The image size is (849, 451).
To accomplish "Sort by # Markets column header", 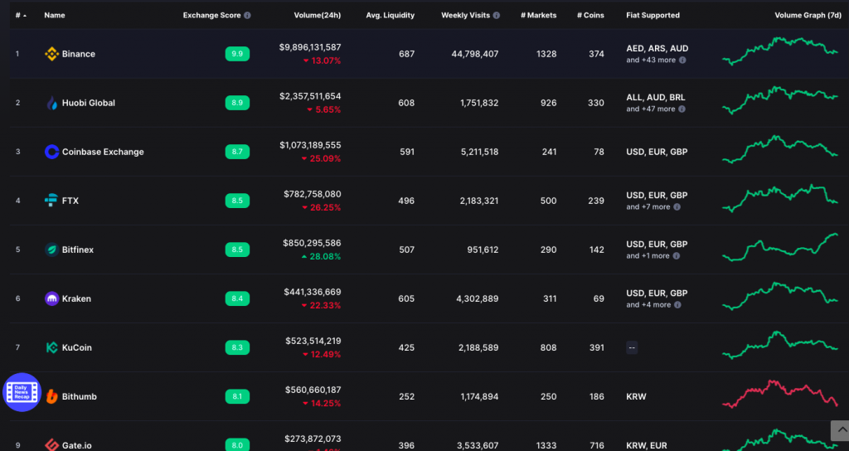I will pyautogui.click(x=538, y=15).
